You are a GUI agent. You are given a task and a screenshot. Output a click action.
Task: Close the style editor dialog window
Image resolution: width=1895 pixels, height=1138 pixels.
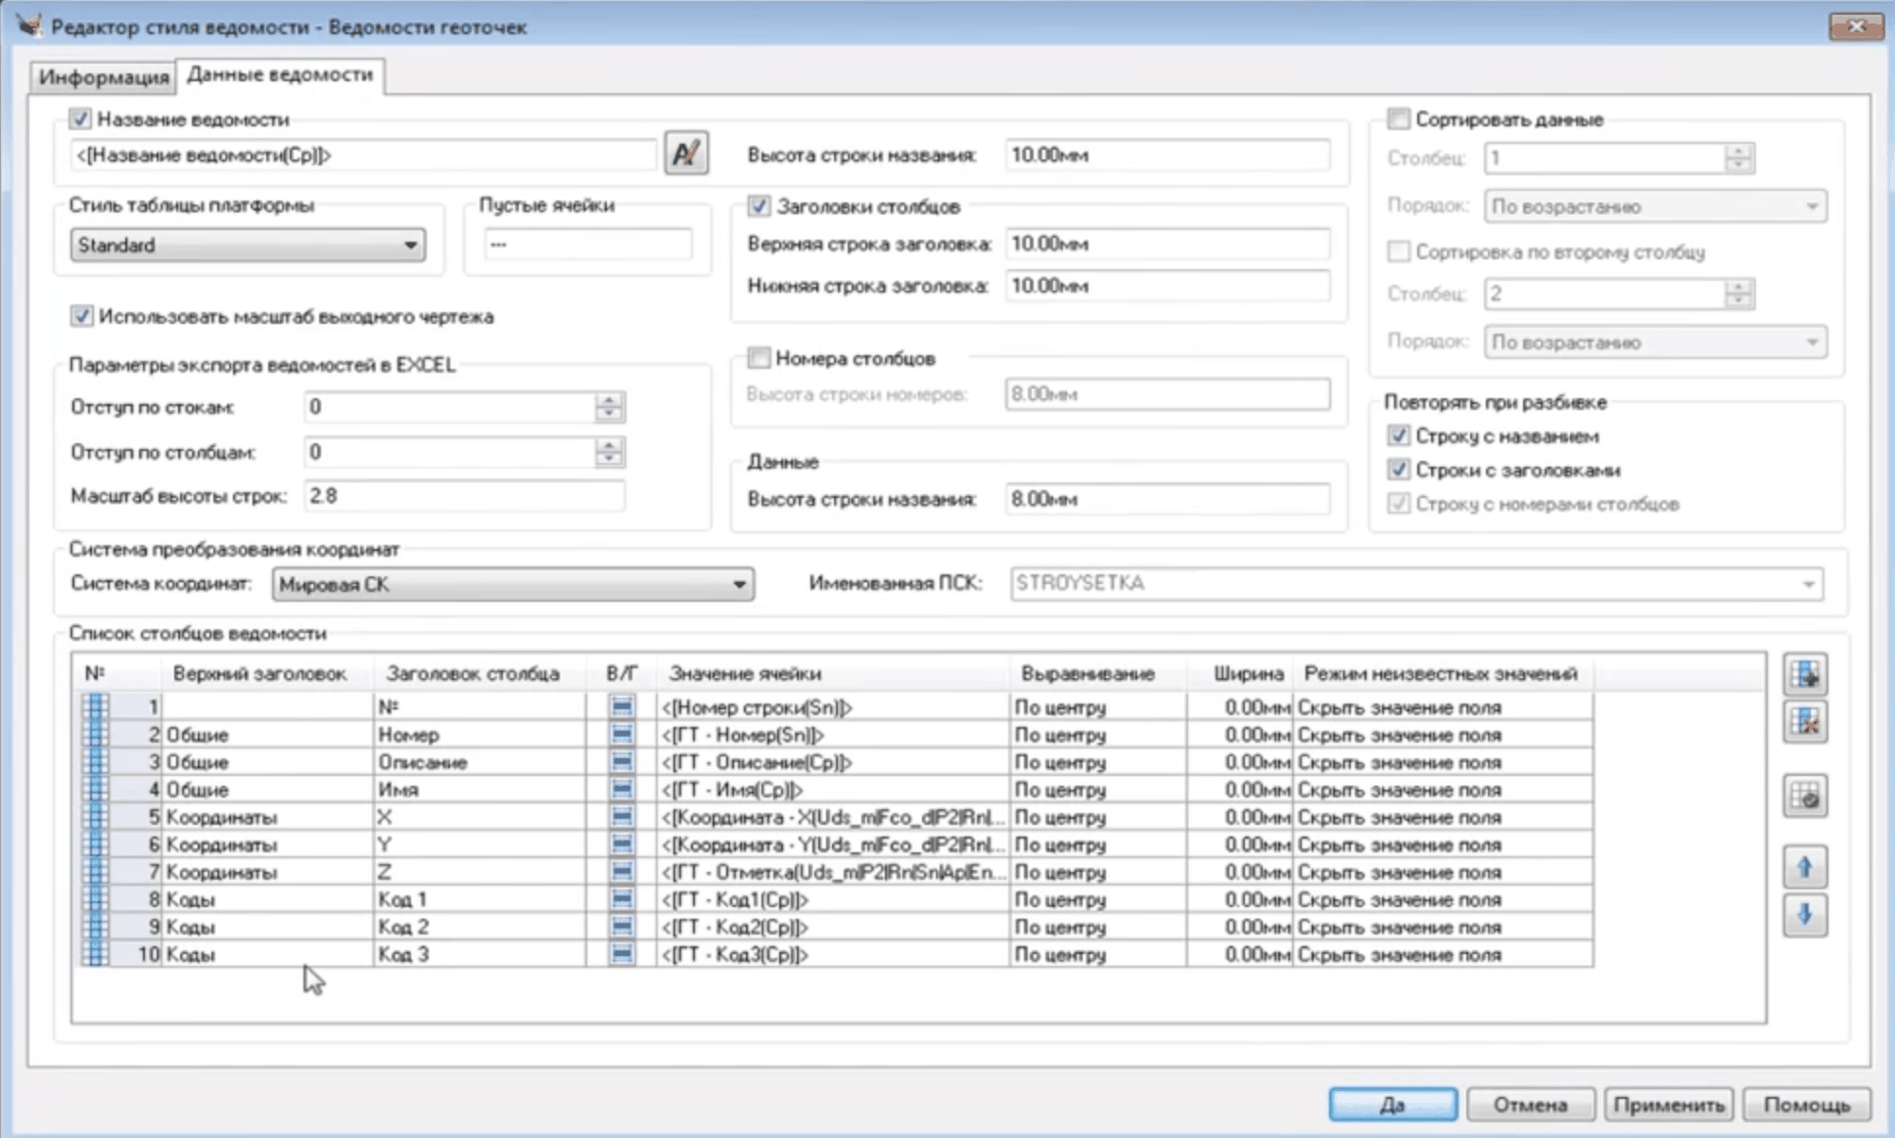(1856, 26)
